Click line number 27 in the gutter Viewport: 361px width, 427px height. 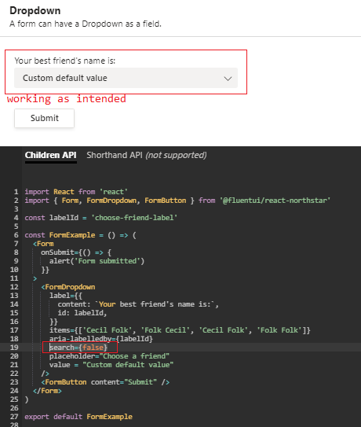(14, 417)
